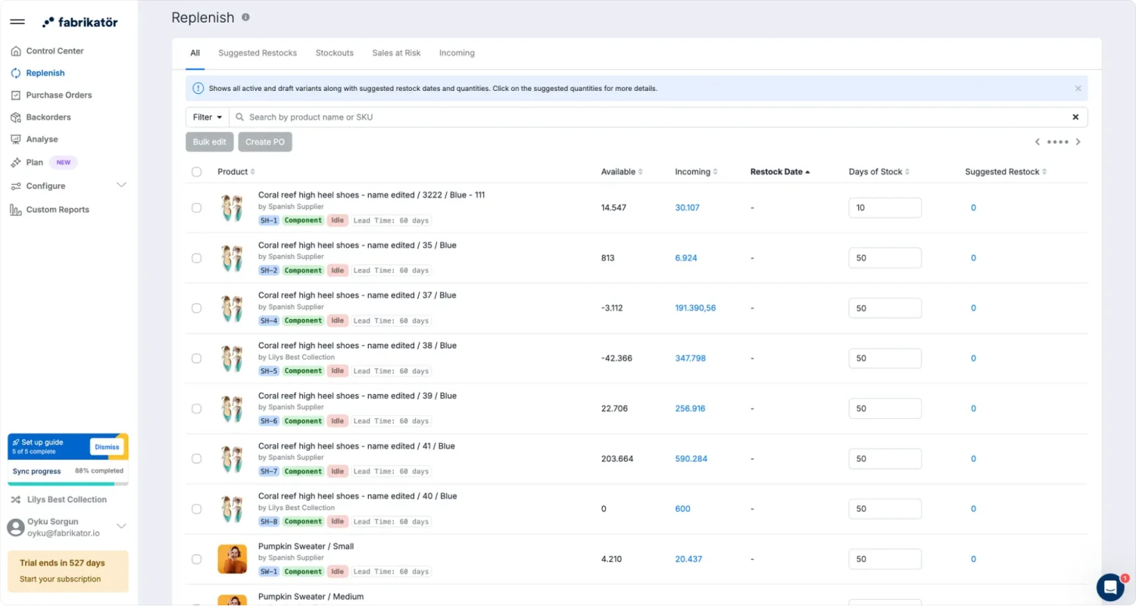This screenshot has width=1136, height=606.
Task: Expand the Oyku Sorgun account menu
Action: tap(121, 526)
